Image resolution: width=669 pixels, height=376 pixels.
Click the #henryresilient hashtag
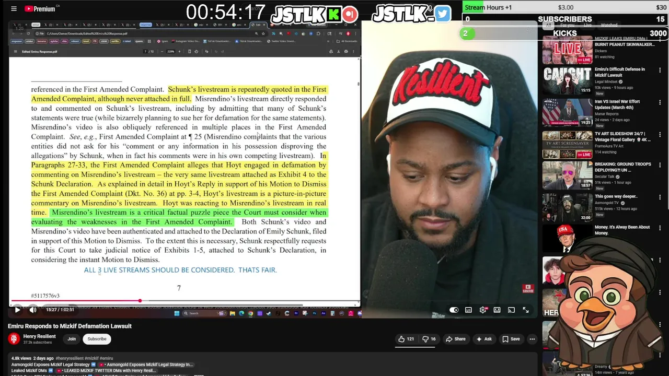tap(70, 358)
